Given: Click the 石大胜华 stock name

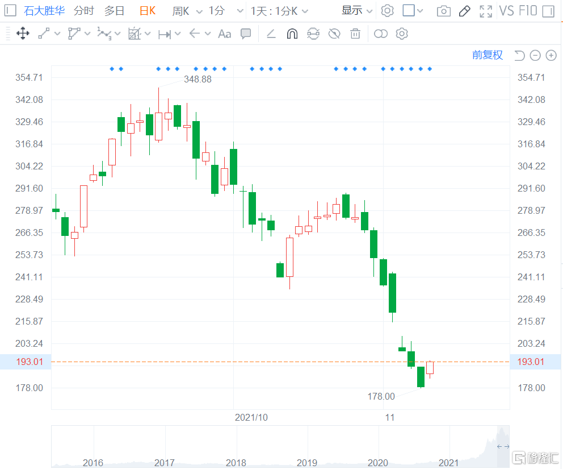Looking at the screenshot, I should coord(44,11).
